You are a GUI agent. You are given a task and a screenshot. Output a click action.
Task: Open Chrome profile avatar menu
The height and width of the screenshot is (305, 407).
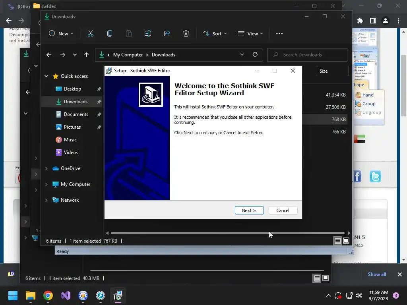click(x=386, y=21)
